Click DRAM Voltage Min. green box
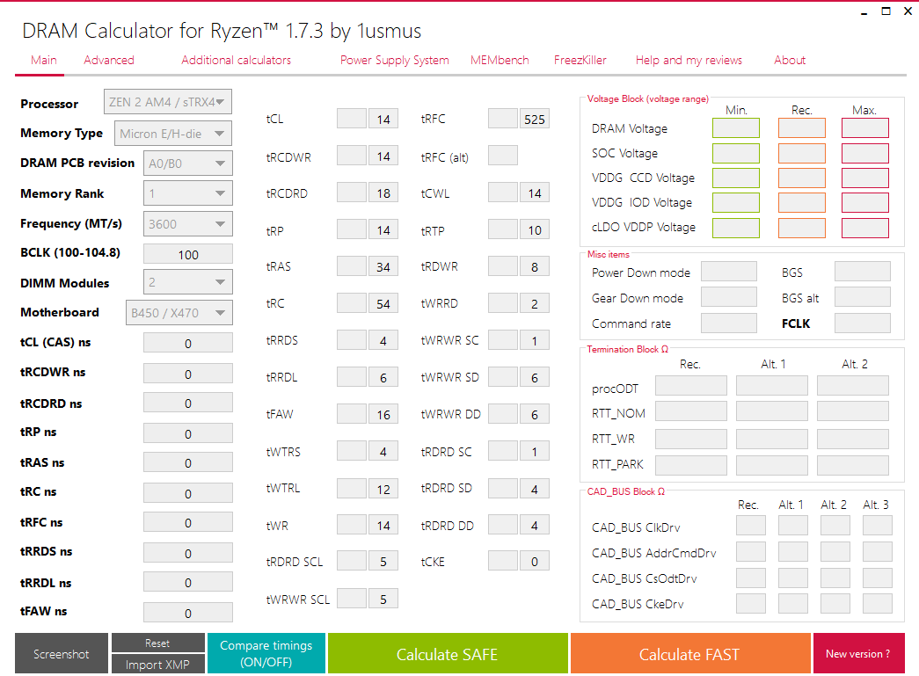Viewport: 919px width, 676px height. pyautogui.click(x=736, y=127)
